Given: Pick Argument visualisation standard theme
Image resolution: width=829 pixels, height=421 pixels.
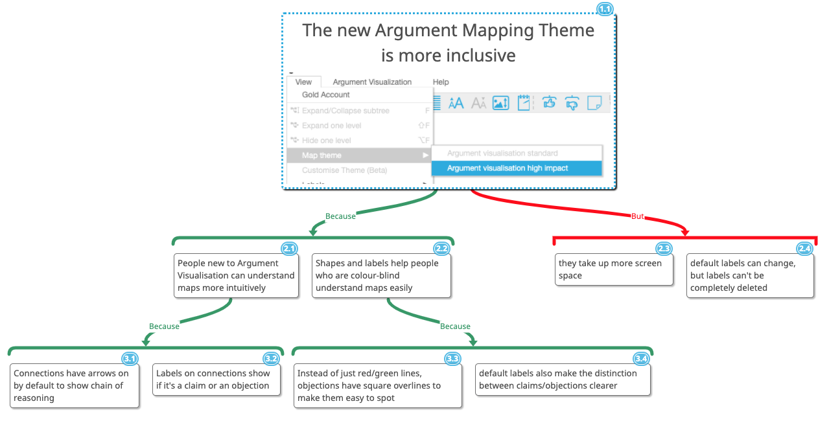Looking at the screenshot, I should 517,154.
